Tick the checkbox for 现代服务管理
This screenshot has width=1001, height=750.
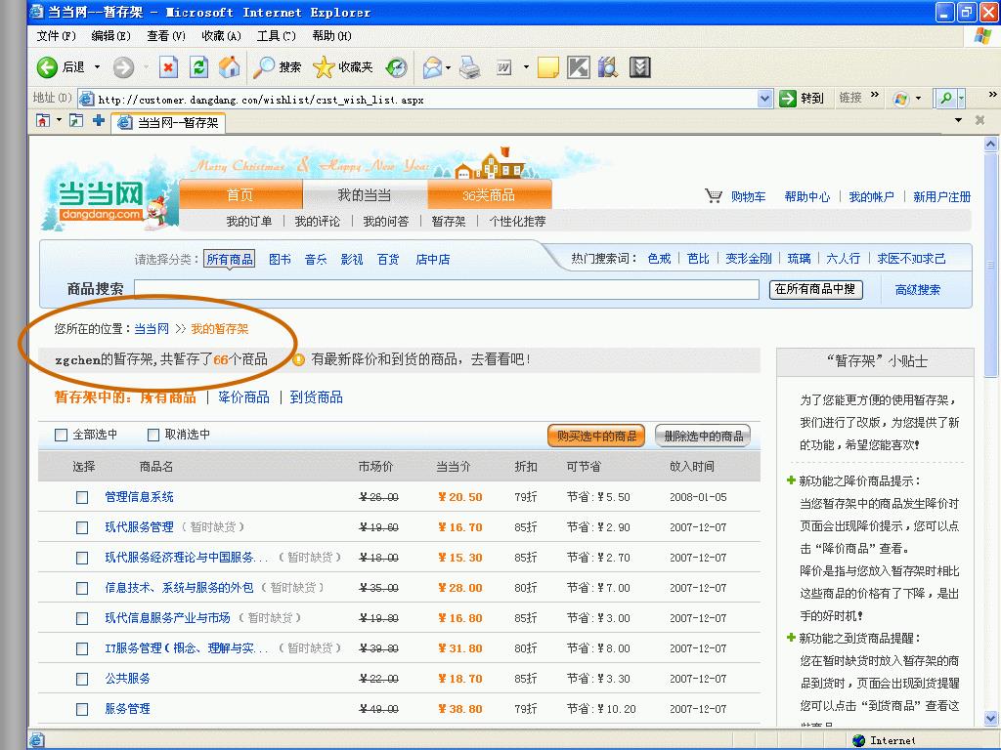pos(82,527)
